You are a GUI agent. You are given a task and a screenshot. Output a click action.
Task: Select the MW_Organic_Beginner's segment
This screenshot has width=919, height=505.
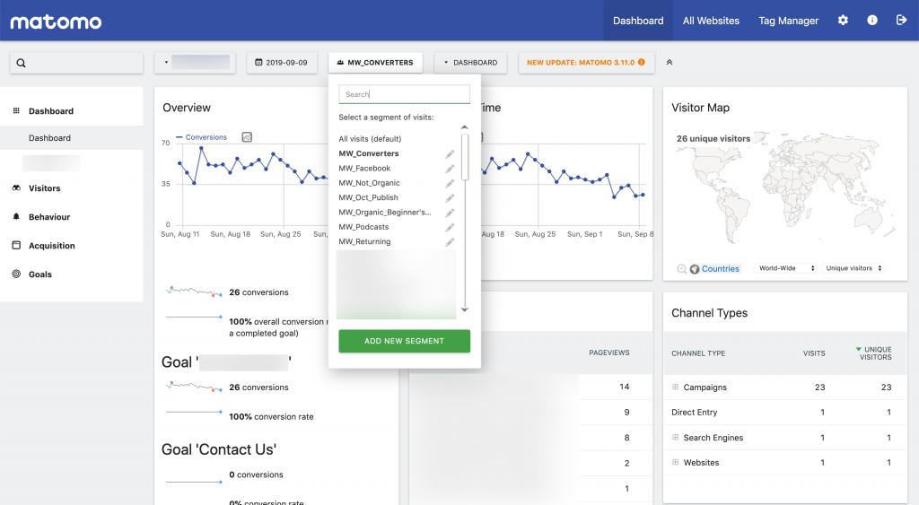pyautogui.click(x=384, y=212)
